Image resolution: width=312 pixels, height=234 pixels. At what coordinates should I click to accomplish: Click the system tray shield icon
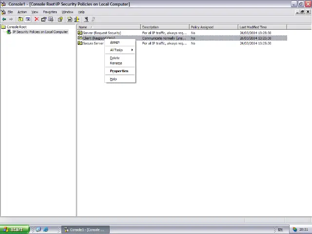tap(294, 230)
